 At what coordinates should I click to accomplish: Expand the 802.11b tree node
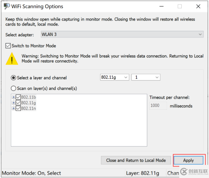(13, 97)
